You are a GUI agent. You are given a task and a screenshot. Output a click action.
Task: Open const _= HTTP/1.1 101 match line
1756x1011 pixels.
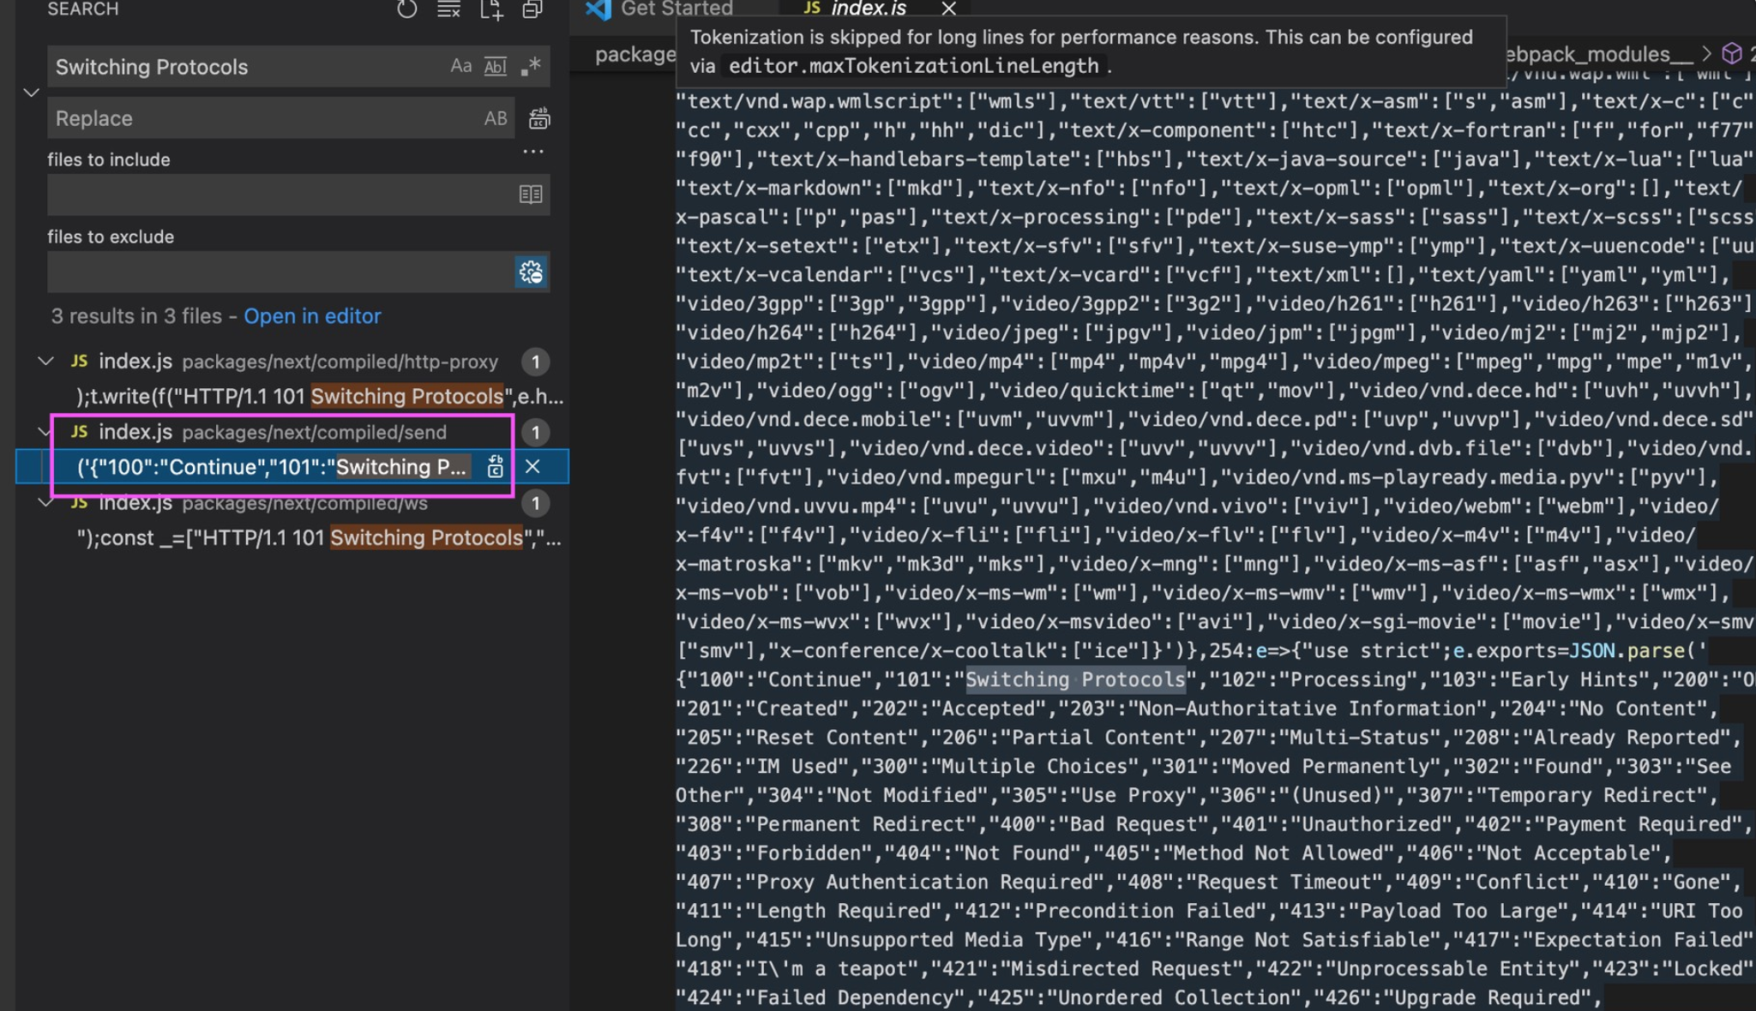point(319,538)
